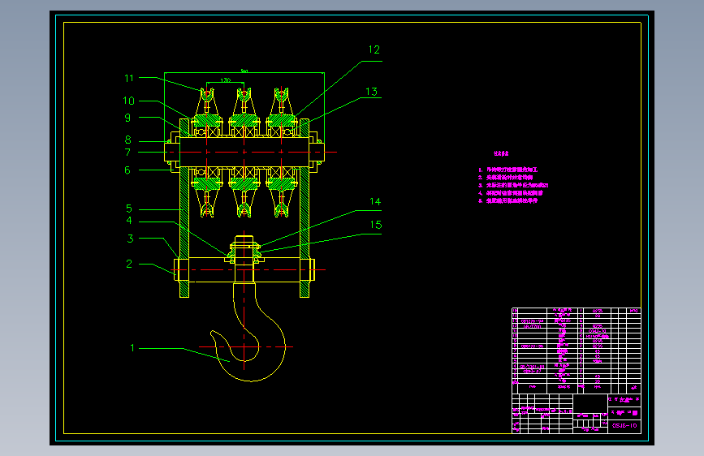Select callout number 2 near the crossbeam
Image resolution: width=704 pixels, height=456 pixels.
click(x=129, y=264)
